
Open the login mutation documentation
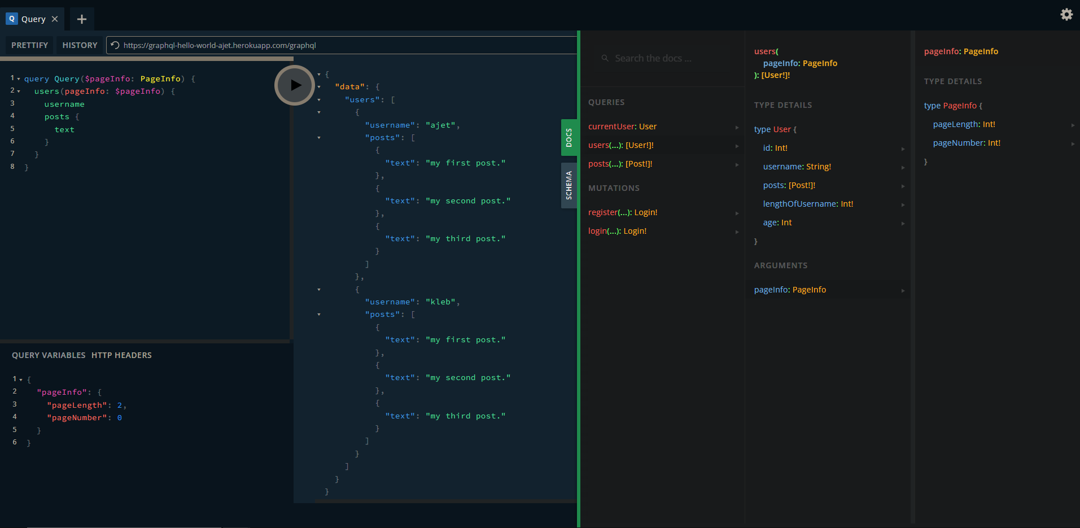tap(617, 230)
